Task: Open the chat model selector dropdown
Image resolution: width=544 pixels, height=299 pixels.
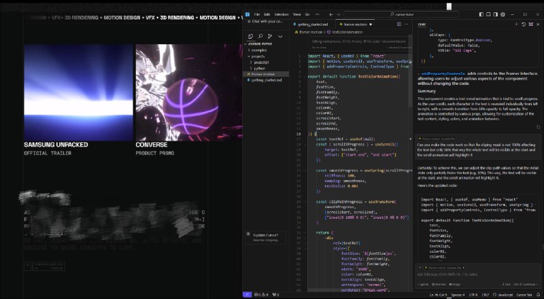Action: click(424, 285)
